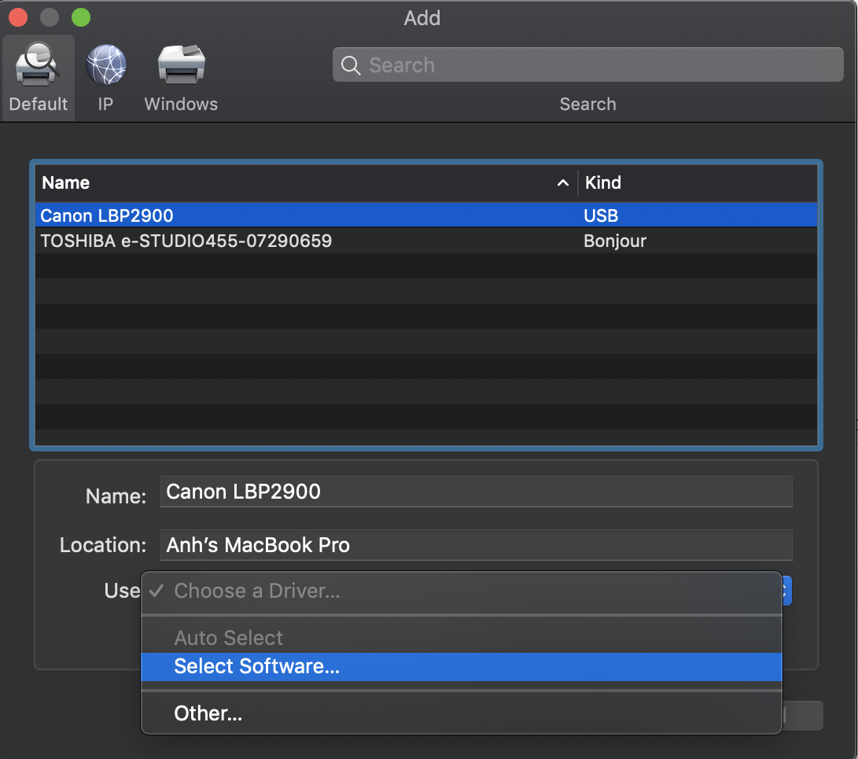Open the Use driver dropdown arrows
Image resolution: width=858 pixels, height=759 pixels.
tap(786, 591)
